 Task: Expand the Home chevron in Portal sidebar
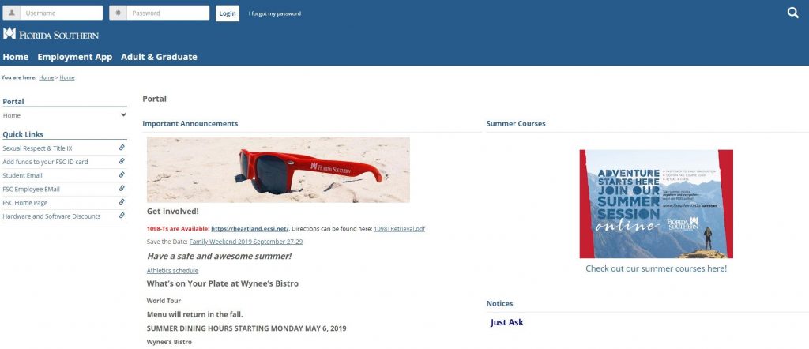point(123,115)
